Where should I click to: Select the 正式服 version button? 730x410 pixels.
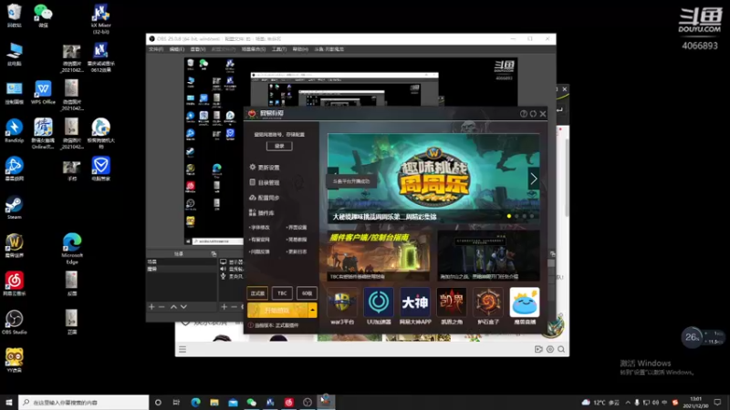click(257, 293)
